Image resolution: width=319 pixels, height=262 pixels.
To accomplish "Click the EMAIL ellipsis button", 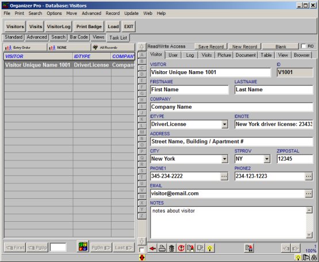I will point(309,194).
